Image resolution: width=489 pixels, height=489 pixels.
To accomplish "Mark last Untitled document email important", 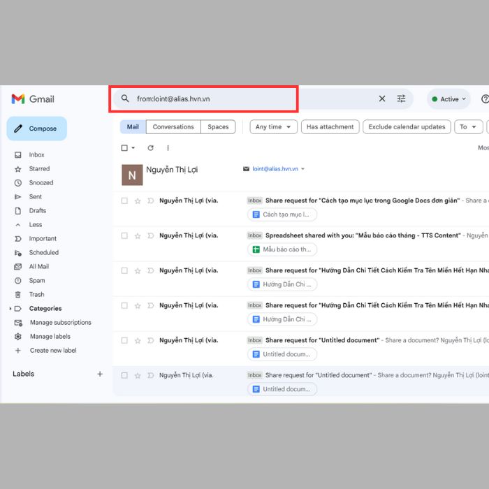I will point(151,376).
